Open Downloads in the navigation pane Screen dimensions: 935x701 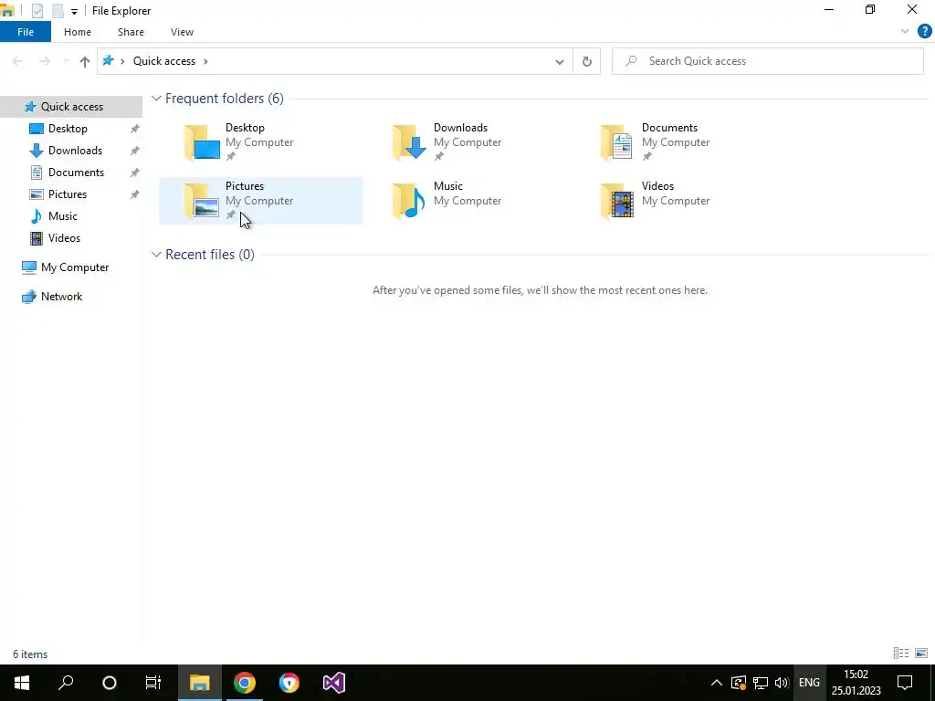click(x=75, y=151)
